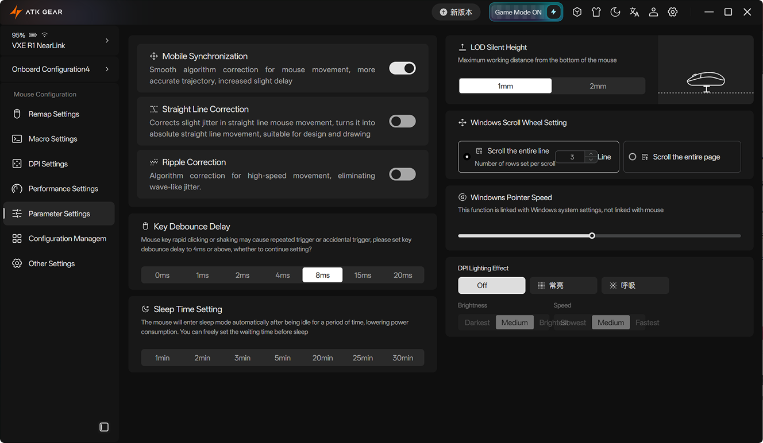763x443 pixels.
Task: Click the 3D cube icon in title bar
Action: click(x=577, y=12)
